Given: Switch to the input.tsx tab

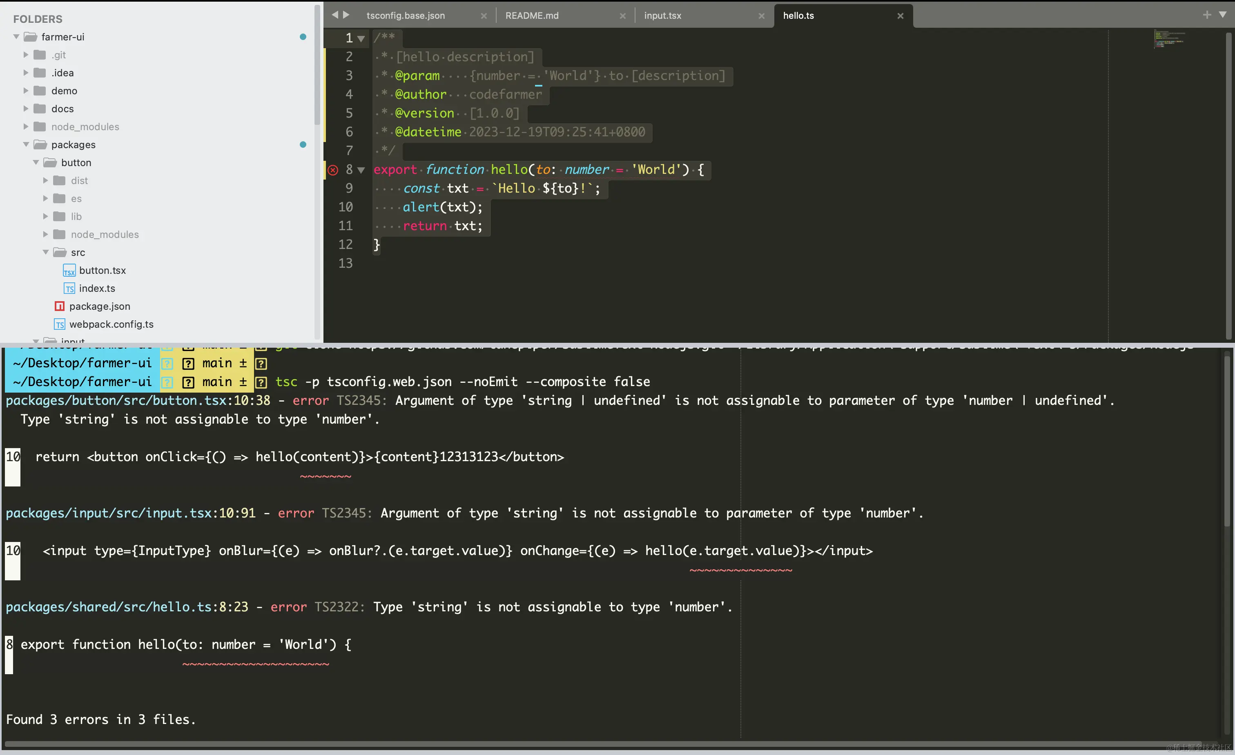Looking at the screenshot, I should point(662,16).
